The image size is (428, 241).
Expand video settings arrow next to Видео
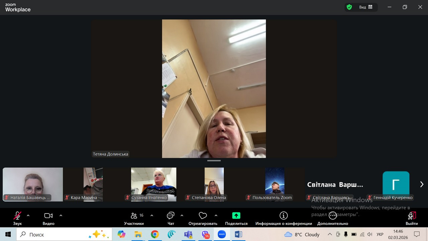(61, 216)
